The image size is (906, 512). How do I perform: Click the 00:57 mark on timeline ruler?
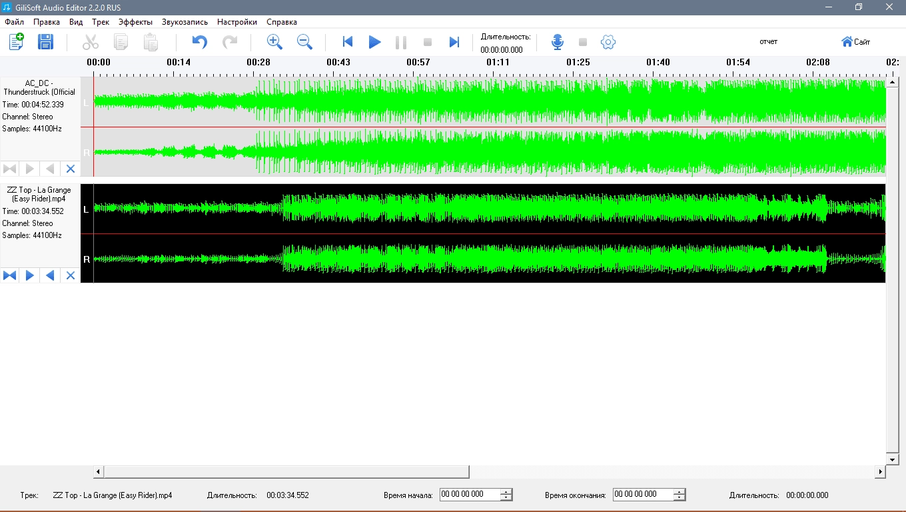(x=418, y=62)
